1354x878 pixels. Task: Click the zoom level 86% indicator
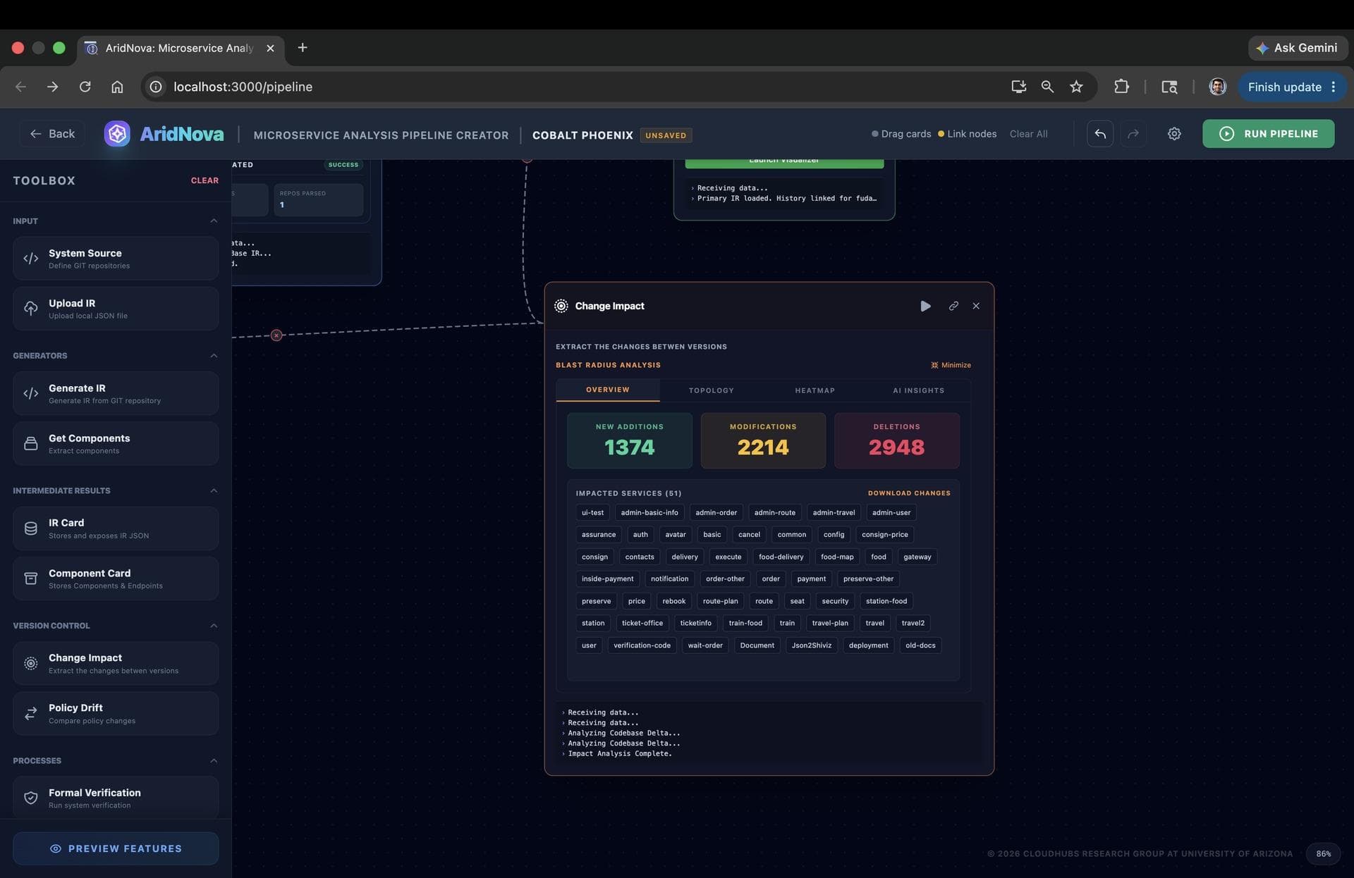pyautogui.click(x=1324, y=854)
